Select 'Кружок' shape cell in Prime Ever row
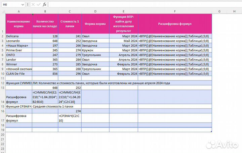This screenshot has height=153, width=242. pyautogui.click(x=95, y=50)
